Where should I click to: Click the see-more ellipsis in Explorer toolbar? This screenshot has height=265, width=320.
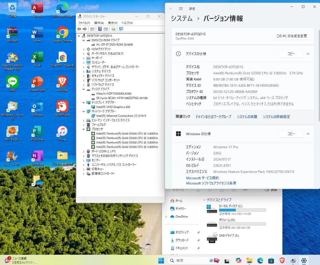(x=245, y=190)
